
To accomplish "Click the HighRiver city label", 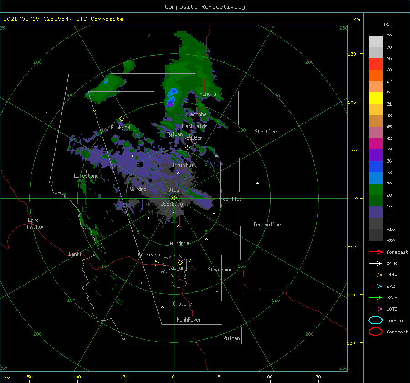I will (189, 320).
